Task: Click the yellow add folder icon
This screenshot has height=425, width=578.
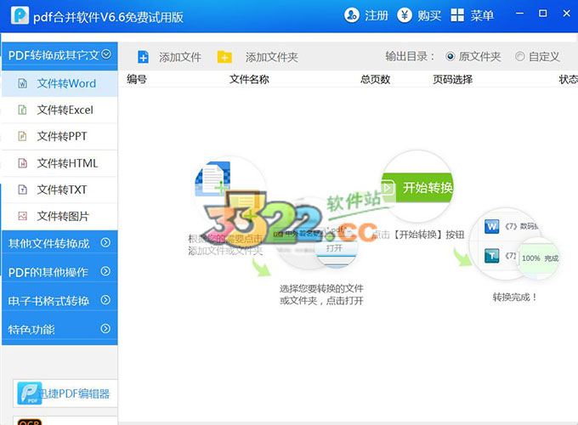Action: pos(224,57)
